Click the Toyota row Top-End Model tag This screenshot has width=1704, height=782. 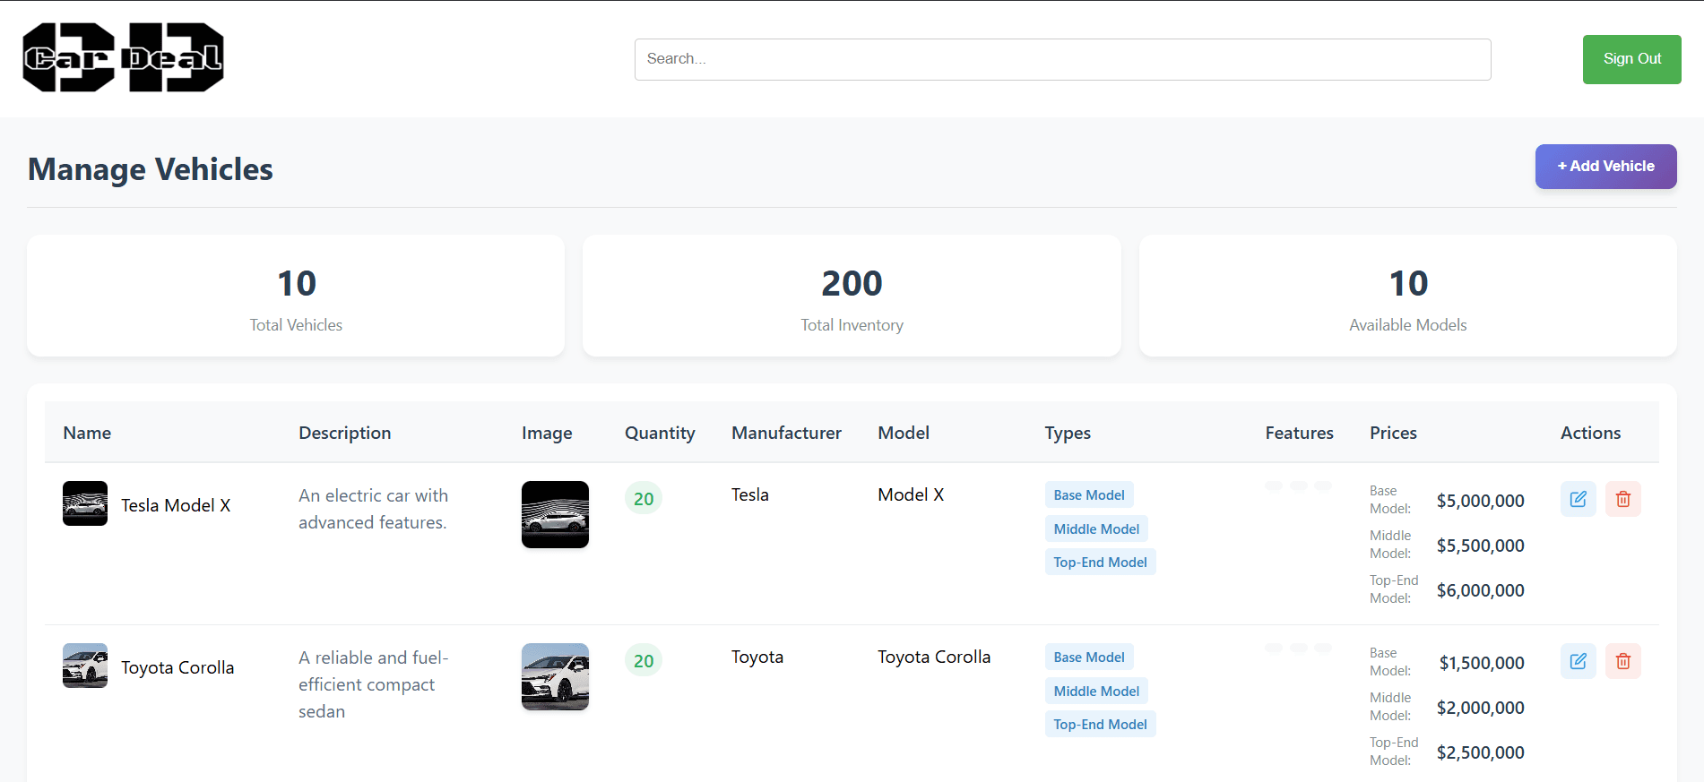[1100, 724]
